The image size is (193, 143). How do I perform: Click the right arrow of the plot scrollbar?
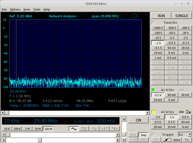[x=147, y=113]
